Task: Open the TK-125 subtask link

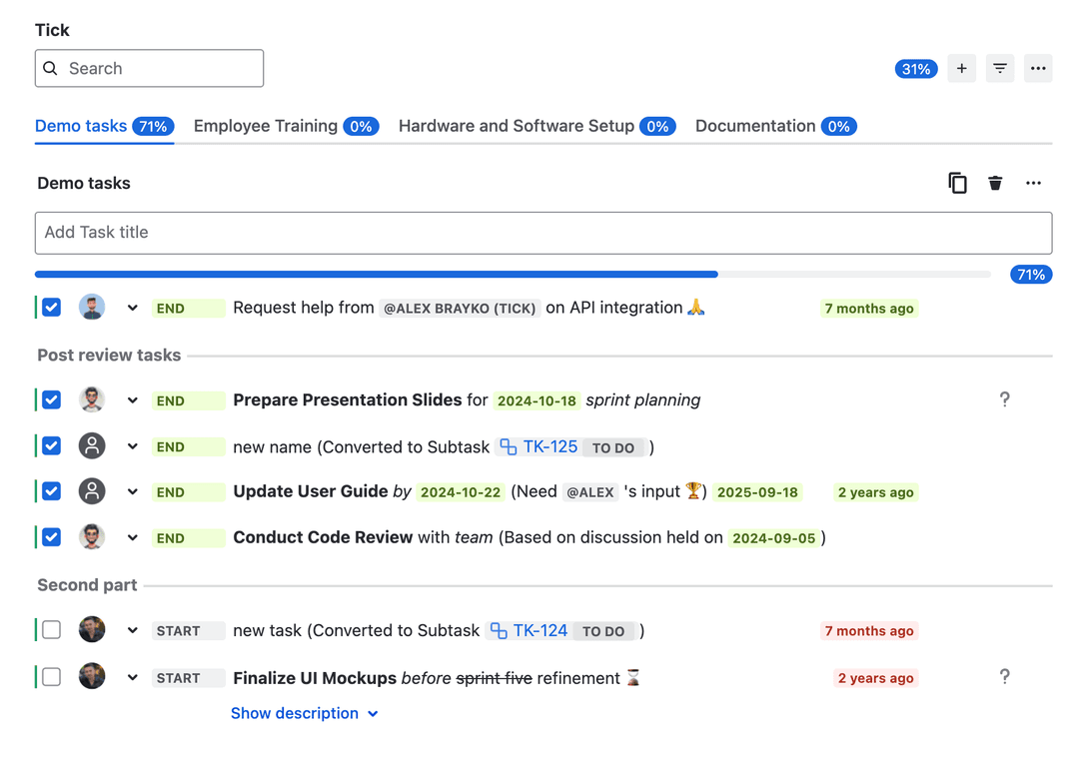Action: [549, 446]
